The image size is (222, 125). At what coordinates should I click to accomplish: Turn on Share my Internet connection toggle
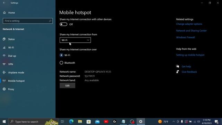pos(63,24)
